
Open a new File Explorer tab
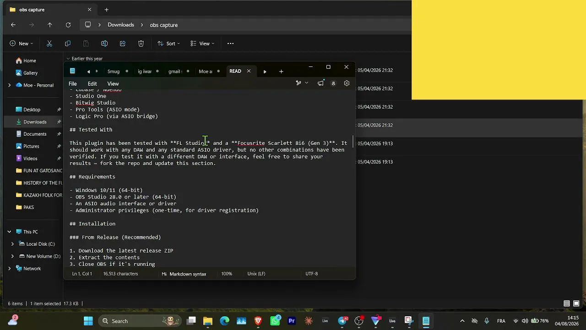pos(107,10)
